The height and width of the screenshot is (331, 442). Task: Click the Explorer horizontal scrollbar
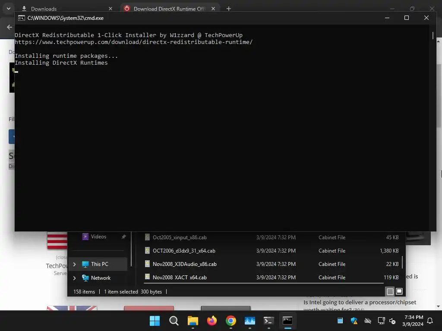(264, 283)
